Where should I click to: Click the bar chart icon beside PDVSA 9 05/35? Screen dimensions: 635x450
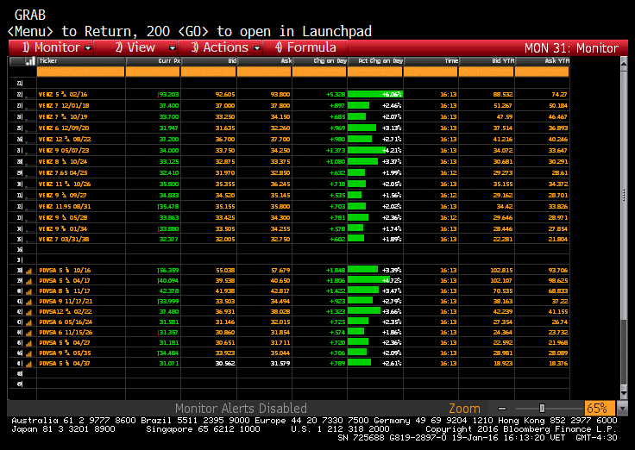click(28, 353)
